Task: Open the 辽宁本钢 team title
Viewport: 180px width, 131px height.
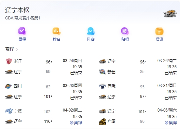Action: click(x=17, y=10)
